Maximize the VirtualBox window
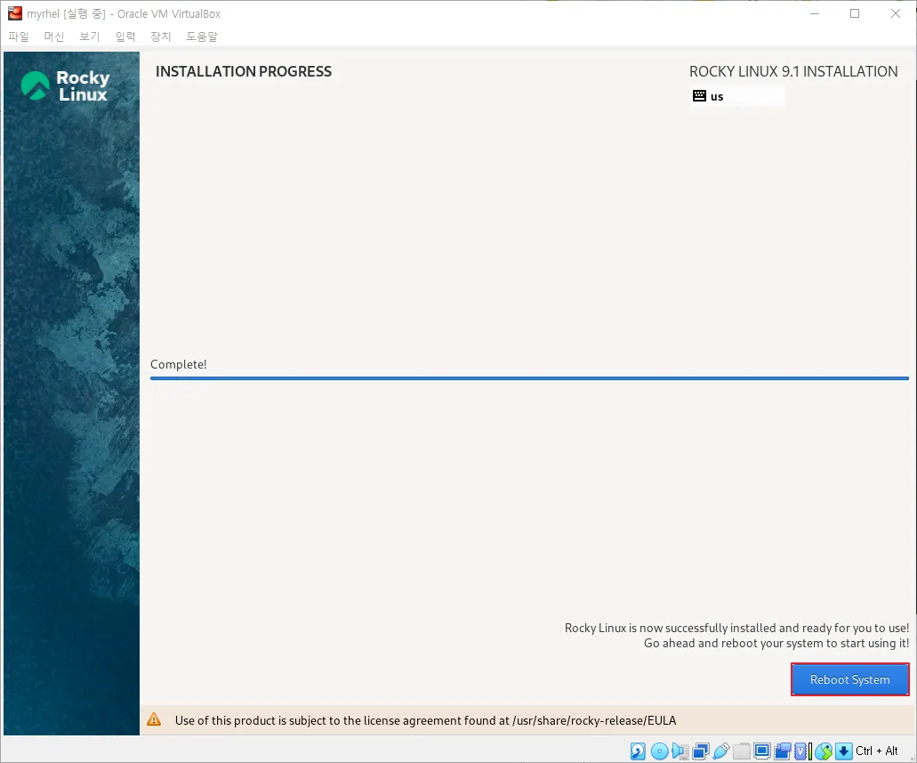Image resolution: width=917 pixels, height=763 pixels. pyautogui.click(x=855, y=13)
